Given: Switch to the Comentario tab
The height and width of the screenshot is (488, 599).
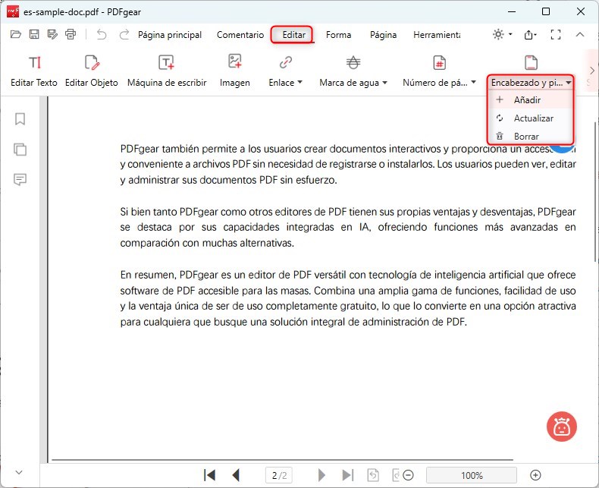Looking at the screenshot, I should point(240,35).
